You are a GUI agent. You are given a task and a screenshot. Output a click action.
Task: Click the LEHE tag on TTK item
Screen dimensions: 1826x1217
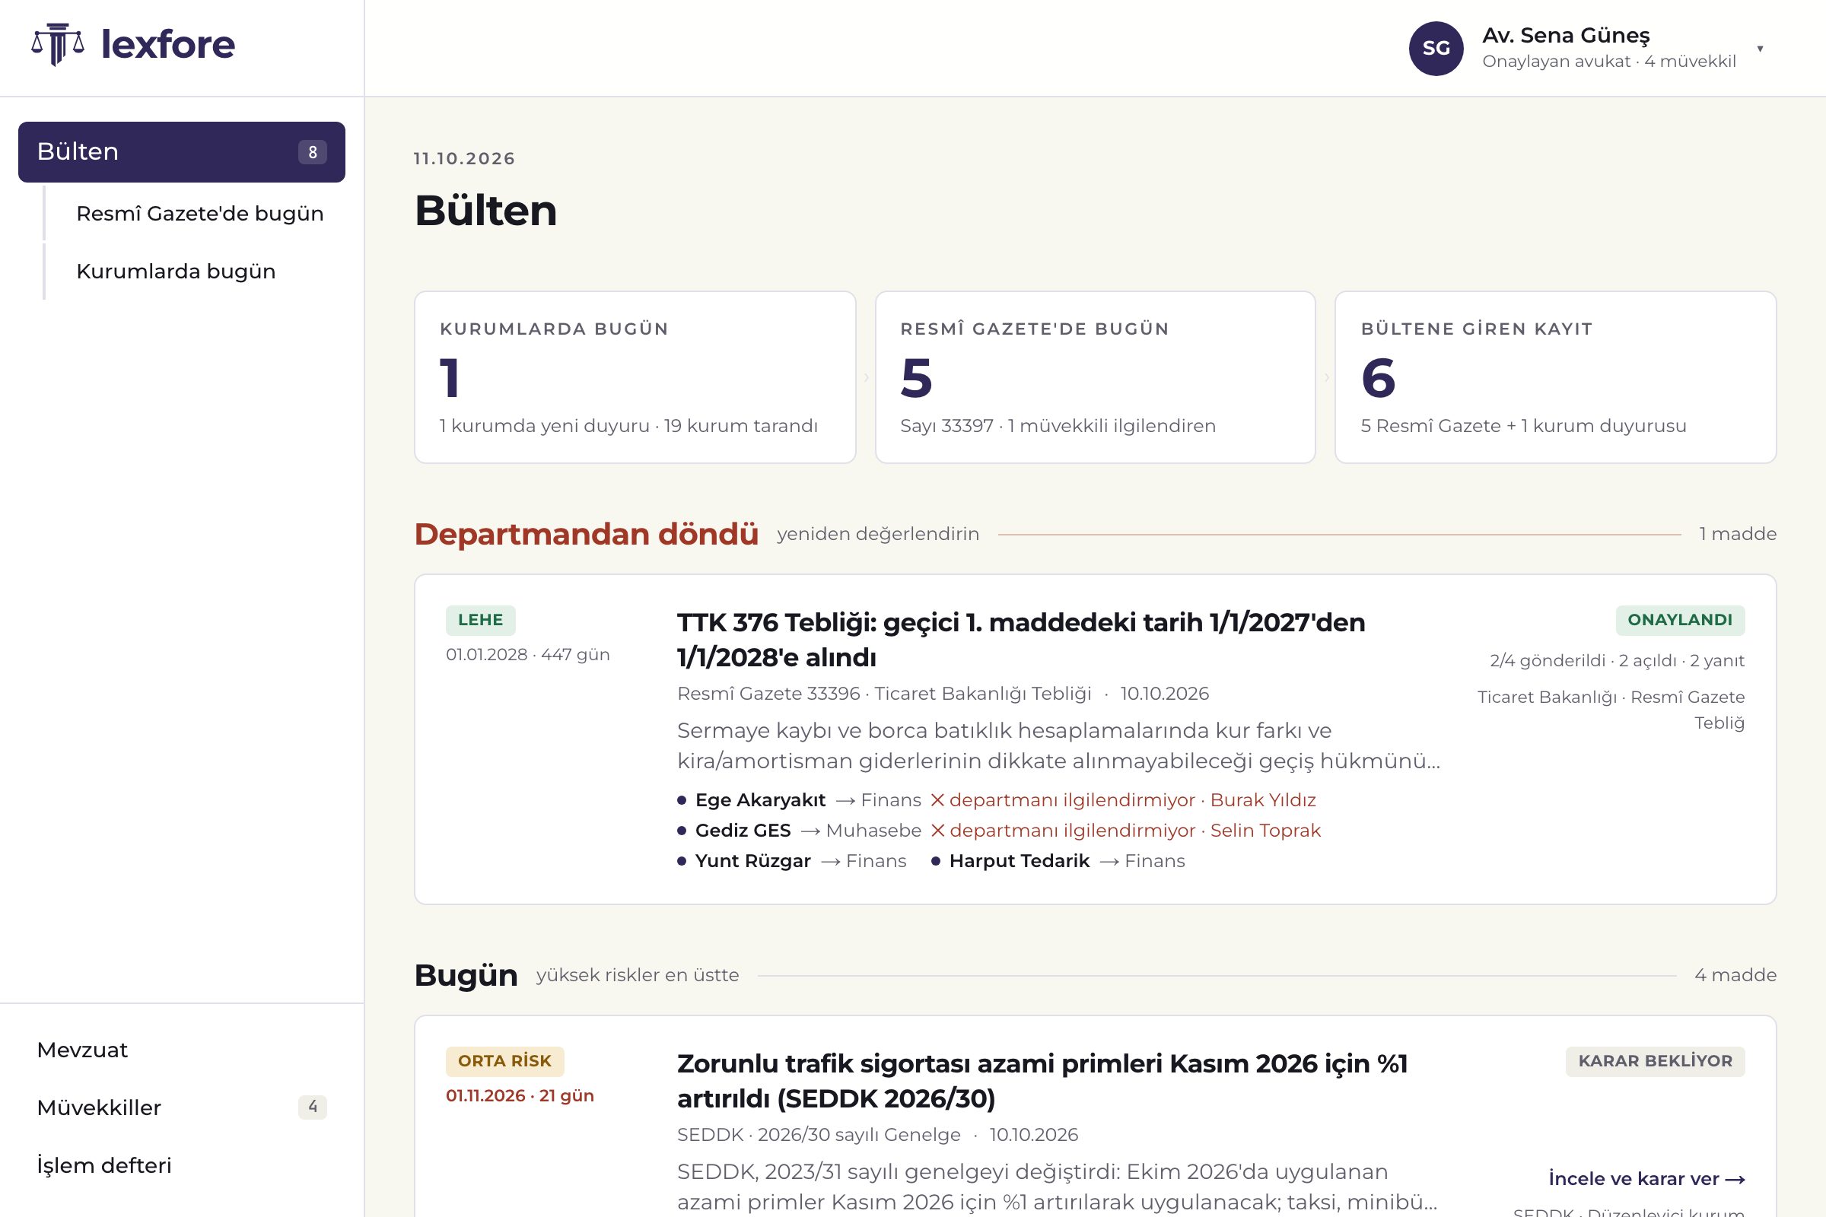pyautogui.click(x=481, y=620)
